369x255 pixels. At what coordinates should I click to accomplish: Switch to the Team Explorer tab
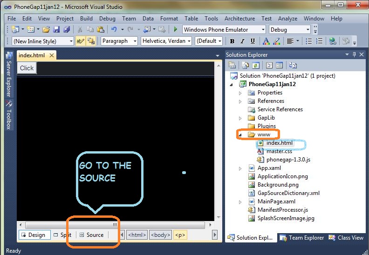point(302,238)
